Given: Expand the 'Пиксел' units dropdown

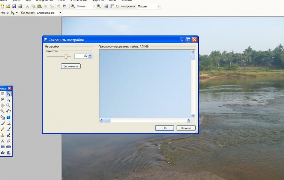Looking at the screenshot, I should [158, 6].
